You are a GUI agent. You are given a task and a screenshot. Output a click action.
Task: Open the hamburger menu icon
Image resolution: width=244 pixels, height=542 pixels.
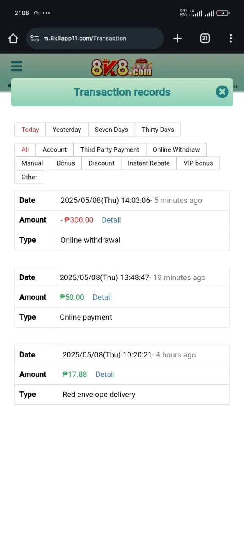pyautogui.click(x=17, y=66)
